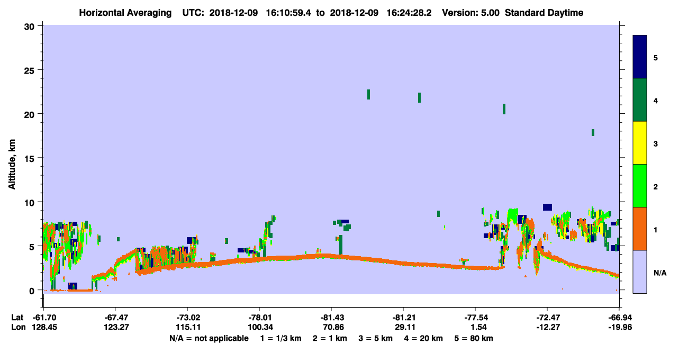Click the orange colorbar segment for level 1

(x=640, y=229)
